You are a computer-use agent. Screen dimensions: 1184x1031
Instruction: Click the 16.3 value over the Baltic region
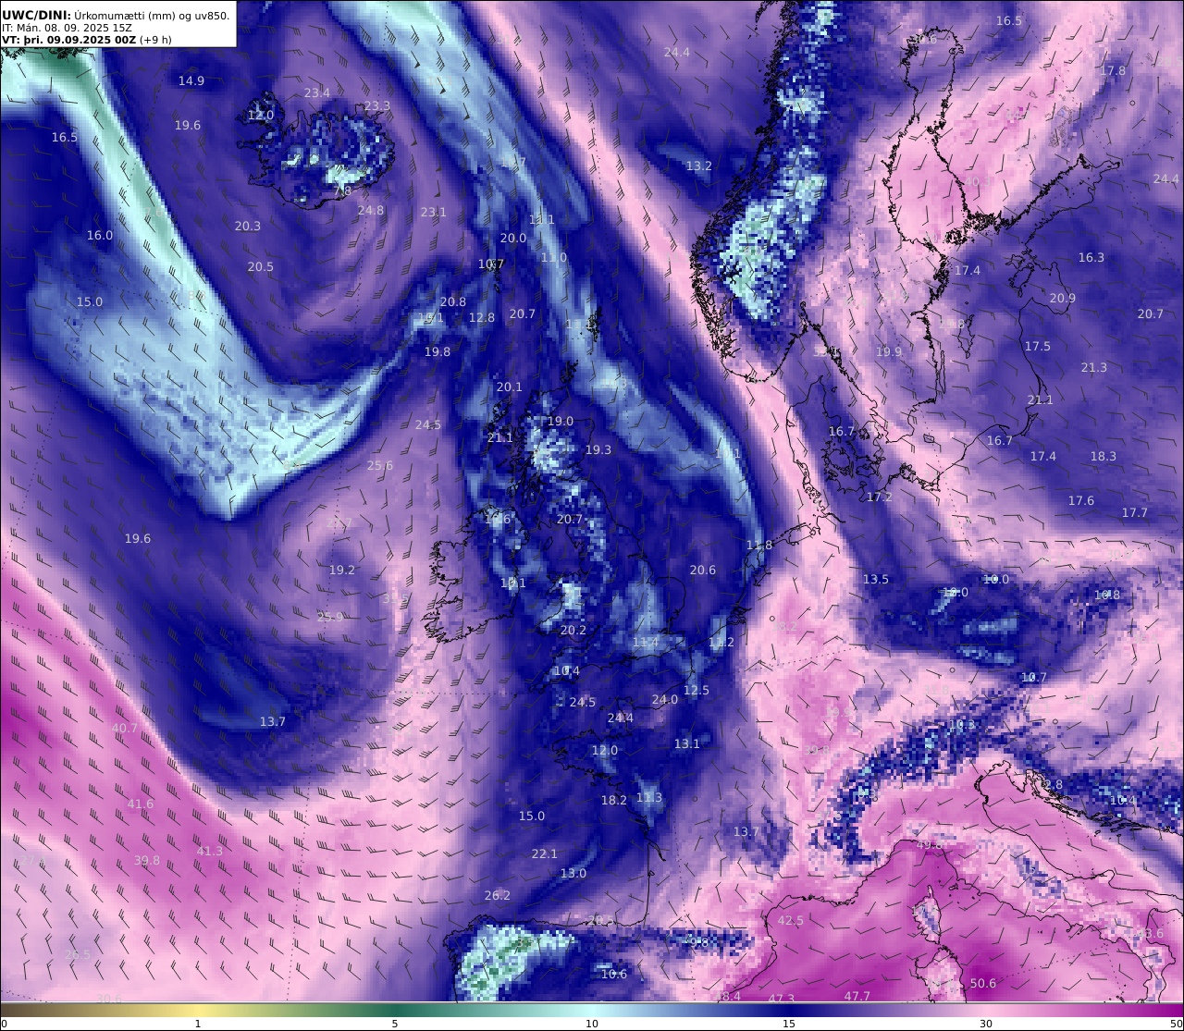click(1091, 257)
